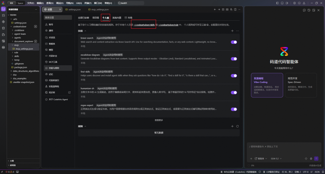Screen dimensions: 325x174
Task: Expand the agent-team folder
Action: coord(20,34)
